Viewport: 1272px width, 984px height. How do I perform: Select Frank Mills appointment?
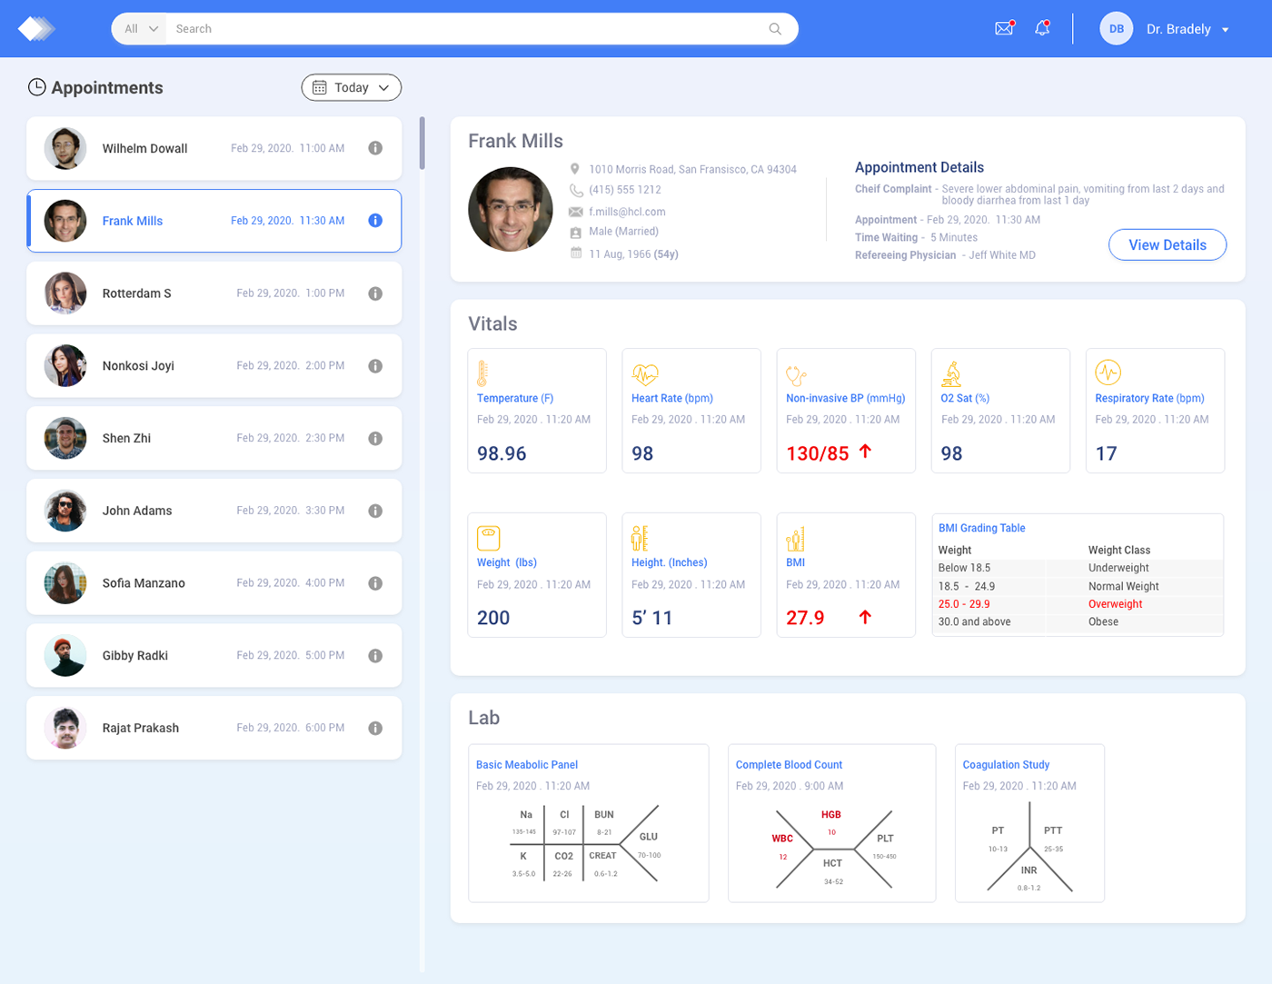click(214, 221)
